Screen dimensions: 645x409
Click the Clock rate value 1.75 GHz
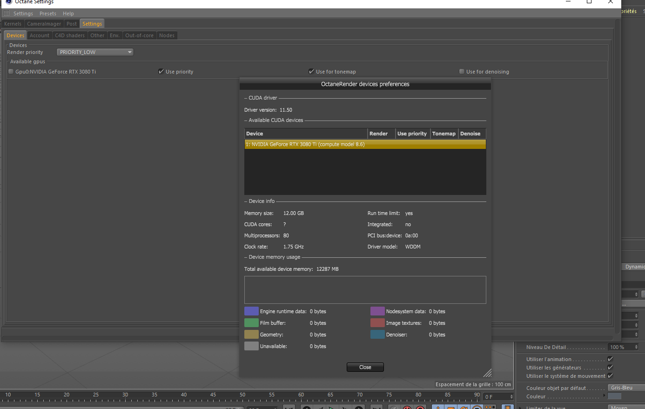pos(294,247)
